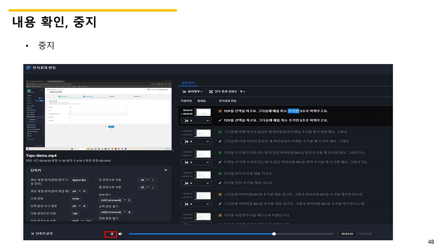This screenshot has height=249, width=444.
Task: Click the app logo icon beside 인식결과 편집
Action: 28,68
